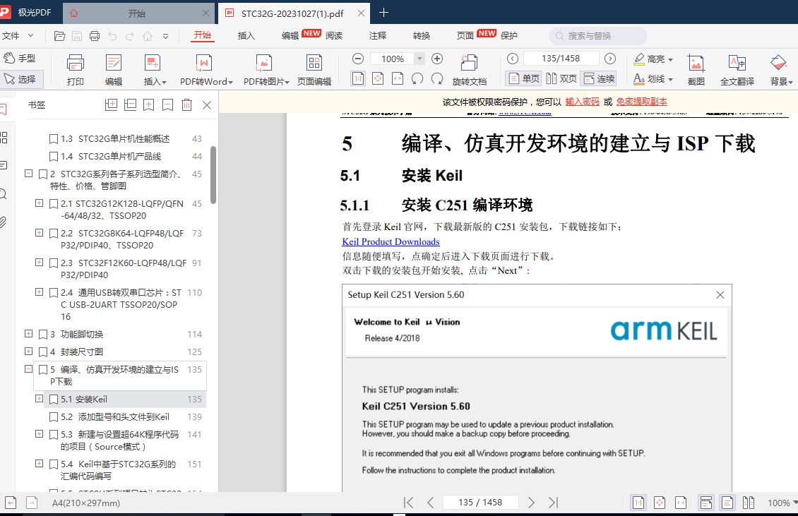Viewport: 798px width, 516px height.
Task: Click the 截图 screenshot tool
Action: pos(696,70)
